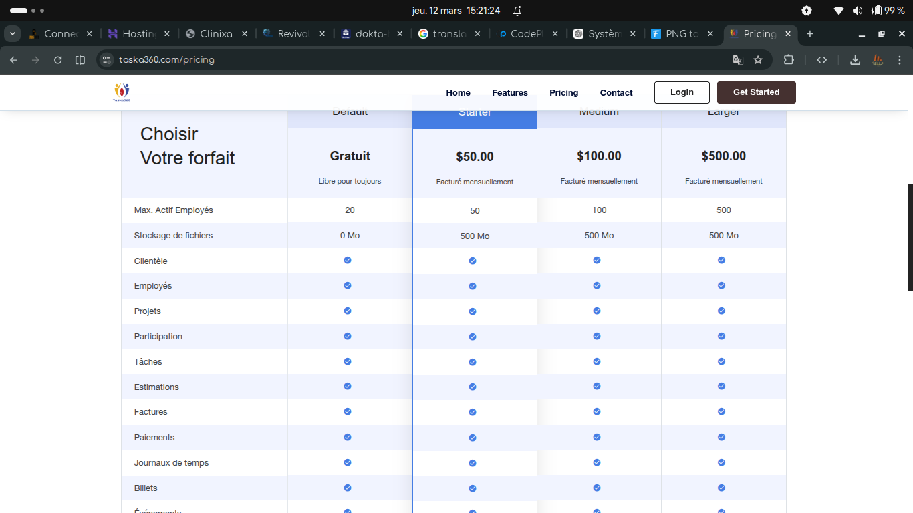
Task: Click the Login button
Action: click(x=682, y=92)
